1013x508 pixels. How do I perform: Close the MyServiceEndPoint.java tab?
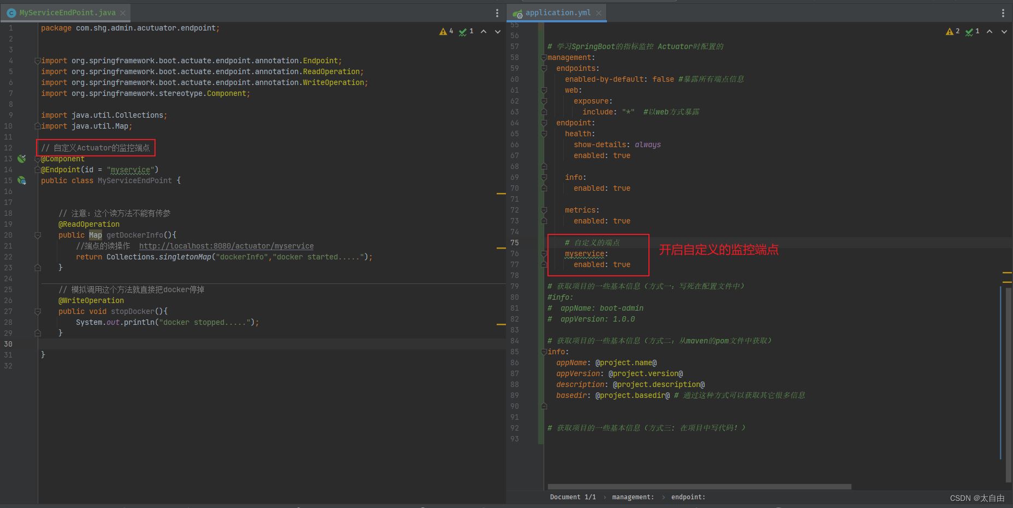pos(123,13)
